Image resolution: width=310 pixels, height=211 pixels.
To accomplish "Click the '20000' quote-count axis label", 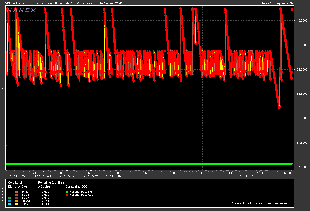I will click(230, 173).
